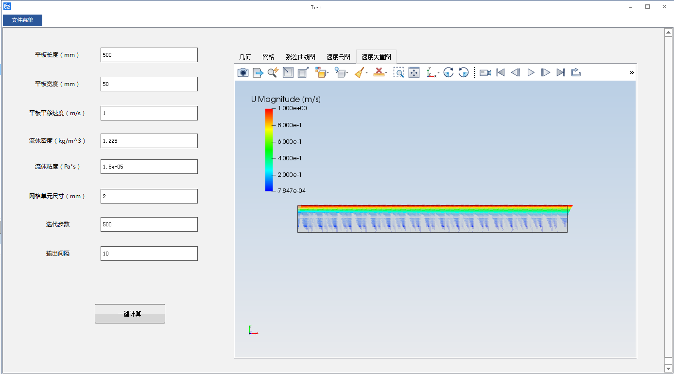The image size is (674, 374).
Task: Activate the zoom to box icon
Action: [x=398, y=72]
